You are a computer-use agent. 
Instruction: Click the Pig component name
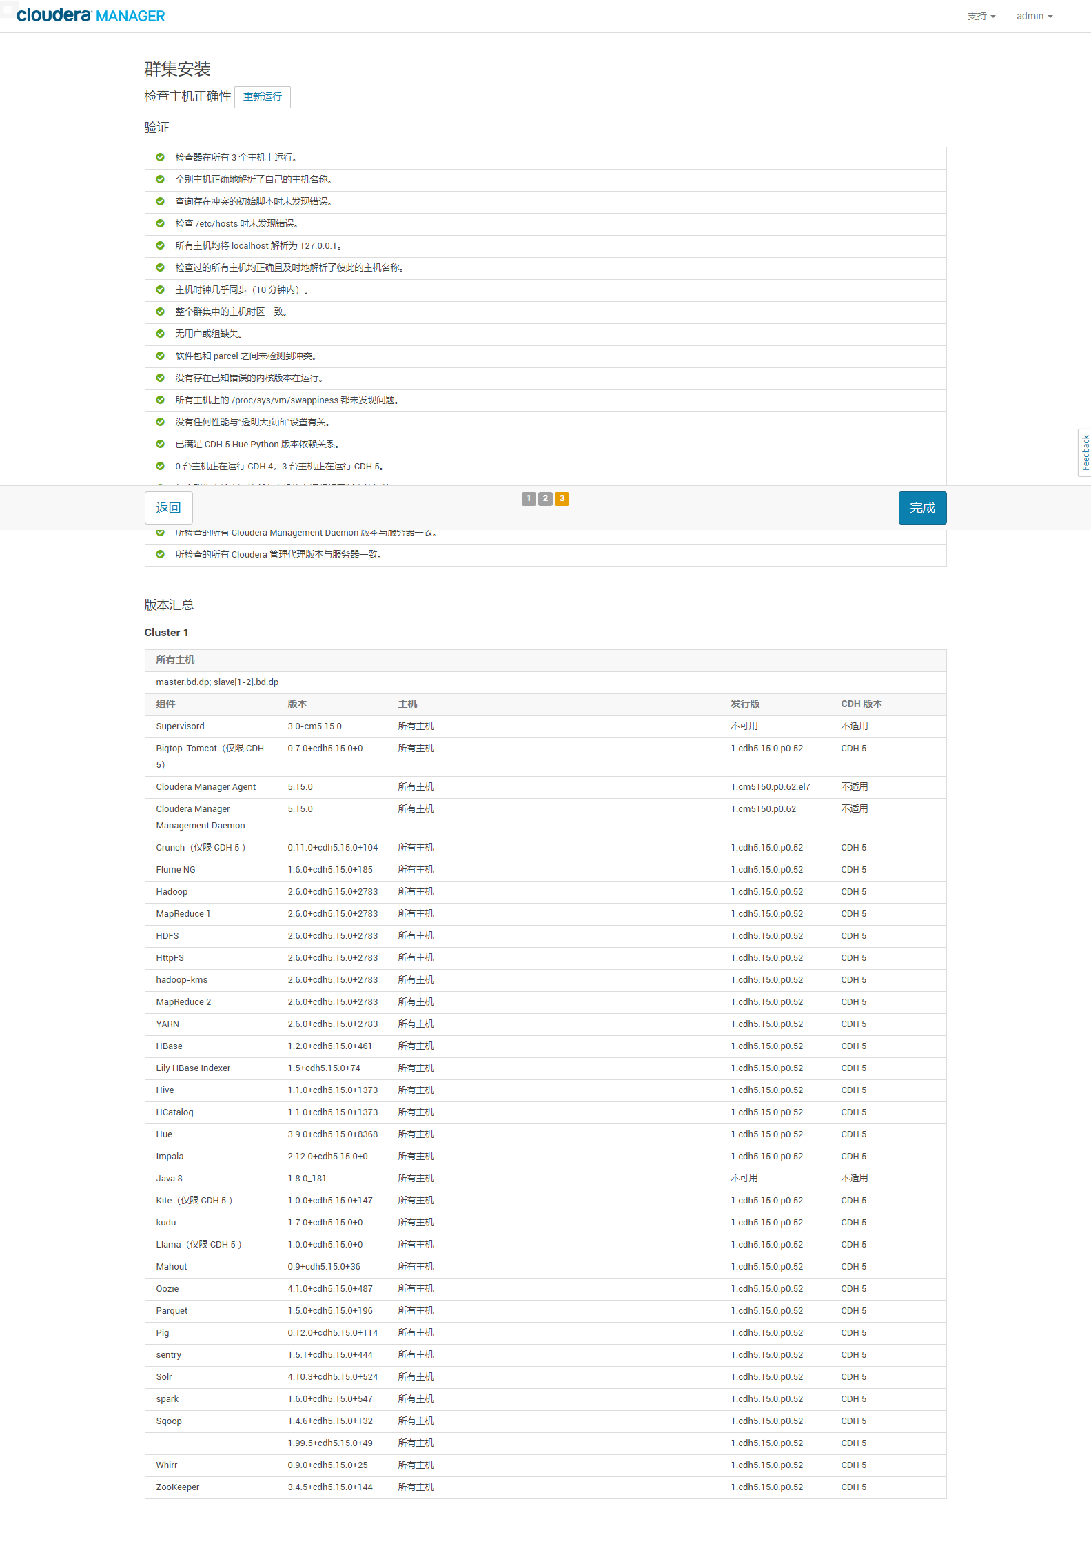[162, 1333]
